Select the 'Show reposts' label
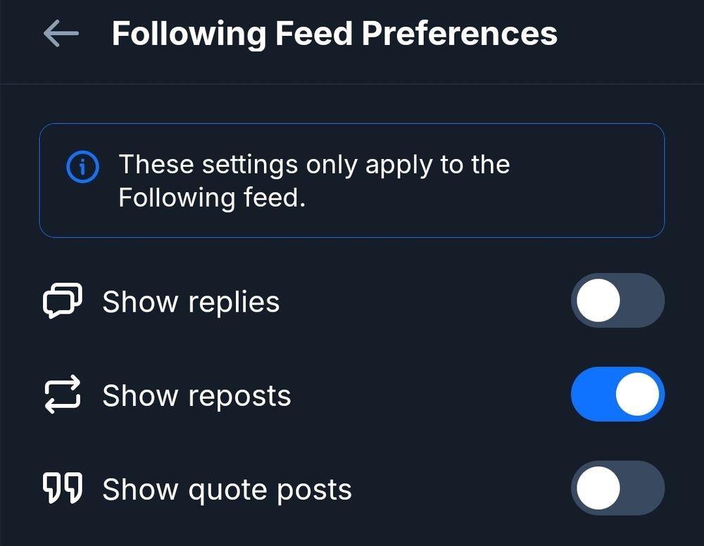Screen dimensions: 704x546 (x=196, y=395)
